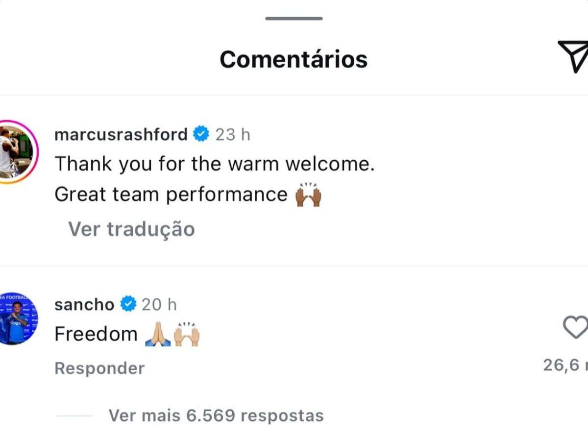The height and width of the screenshot is (441, 588).
Task: Tap the paper plane share icon
Action: (x=573, y=56)
